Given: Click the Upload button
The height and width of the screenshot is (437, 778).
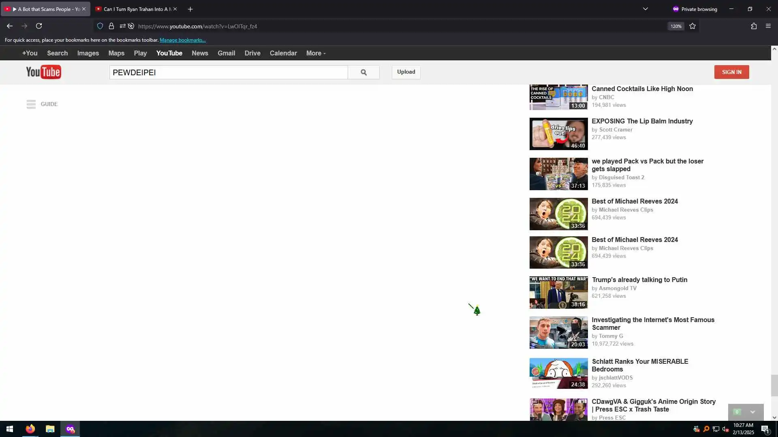Looking at the screenshot, I should click(x=406, y=72).
